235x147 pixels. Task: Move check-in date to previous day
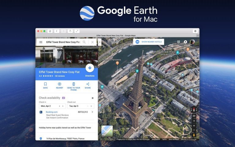tap(59, 106)
